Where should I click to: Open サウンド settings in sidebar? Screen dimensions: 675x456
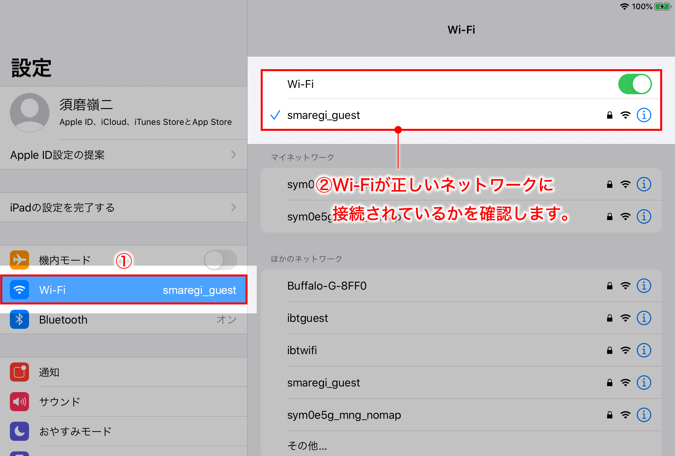click(x=124, y=402)
